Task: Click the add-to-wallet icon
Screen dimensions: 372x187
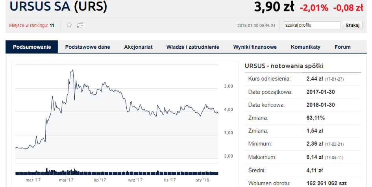Action: 80,25
